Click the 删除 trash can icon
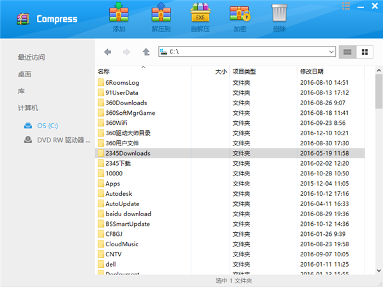 click(279, 13)
